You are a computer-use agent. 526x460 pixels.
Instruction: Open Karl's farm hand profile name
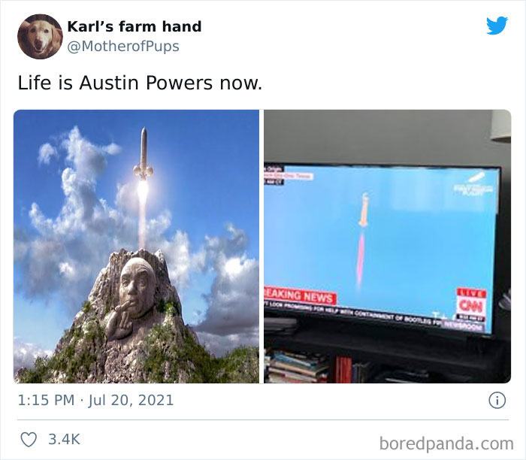(135, 26)
